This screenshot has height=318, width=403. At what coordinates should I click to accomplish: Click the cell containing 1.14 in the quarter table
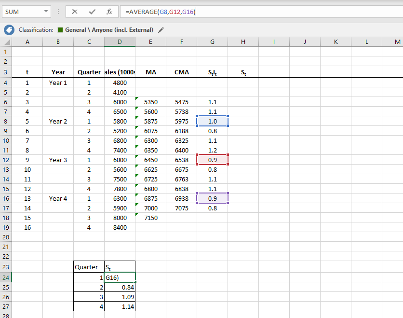(120, 306)
